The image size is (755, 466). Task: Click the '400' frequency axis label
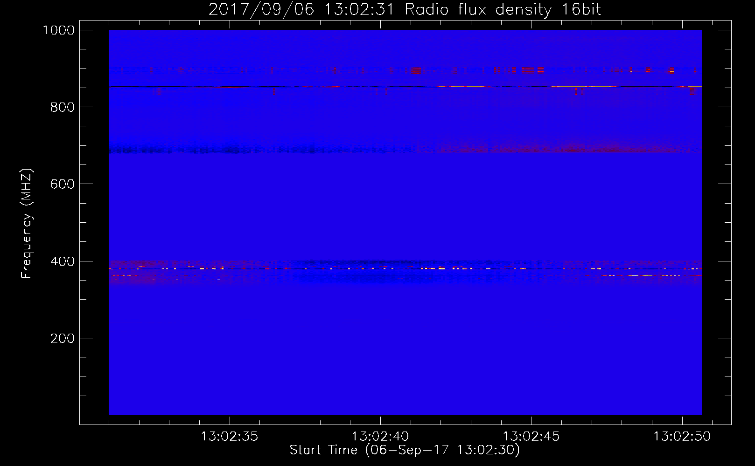point(63,261)
